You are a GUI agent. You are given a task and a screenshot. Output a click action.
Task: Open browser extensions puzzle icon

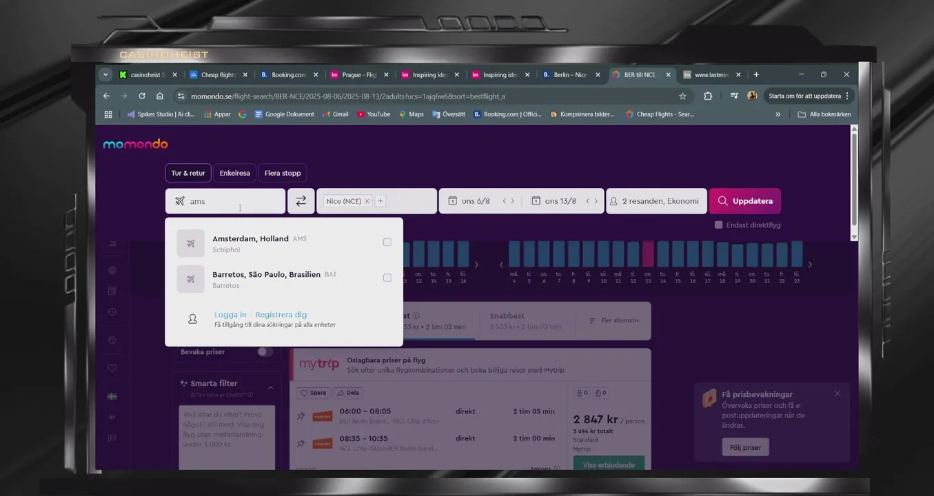pyautogui.click(x=708, y=96)
